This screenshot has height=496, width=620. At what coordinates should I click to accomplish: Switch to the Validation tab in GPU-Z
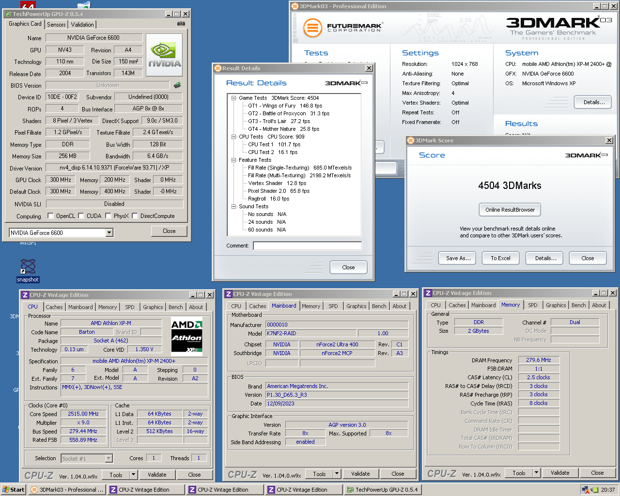[82, 25]
